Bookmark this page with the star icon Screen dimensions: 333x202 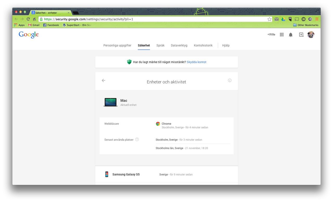(269, 19)
